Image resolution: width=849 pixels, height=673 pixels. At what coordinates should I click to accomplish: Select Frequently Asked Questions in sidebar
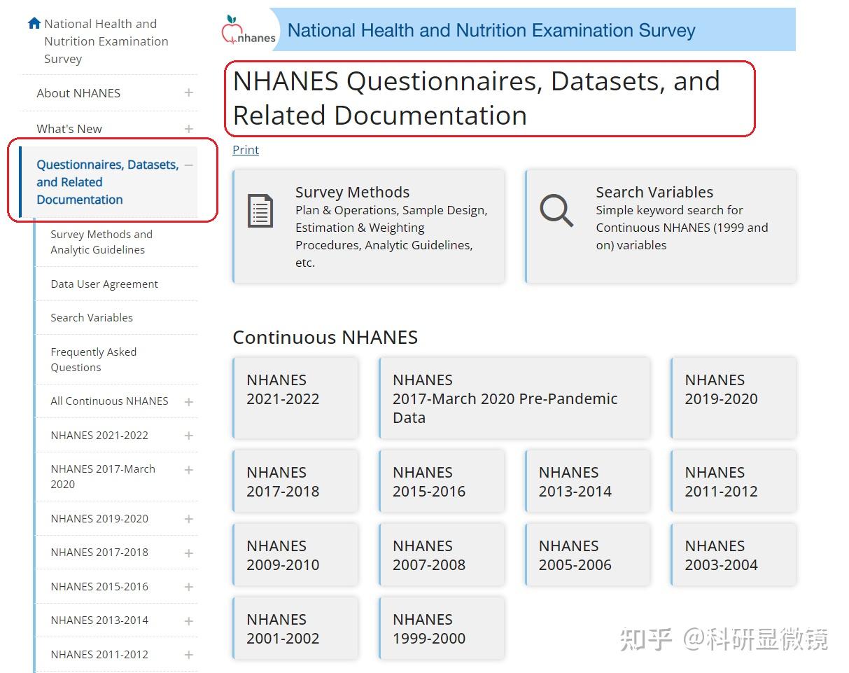point(93,359)
